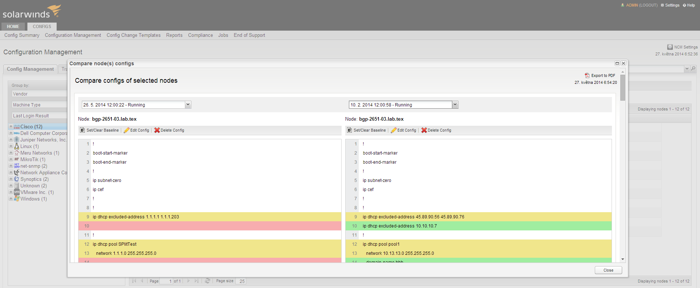The height and width of the screenshot is (288, 700).
Task: Go to last page in pager
Action: pyautogui.click(x=197, y=281)
